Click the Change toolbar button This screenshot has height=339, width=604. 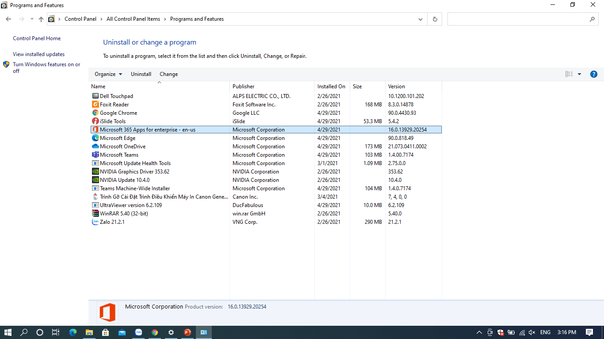[x=169, y=74]
